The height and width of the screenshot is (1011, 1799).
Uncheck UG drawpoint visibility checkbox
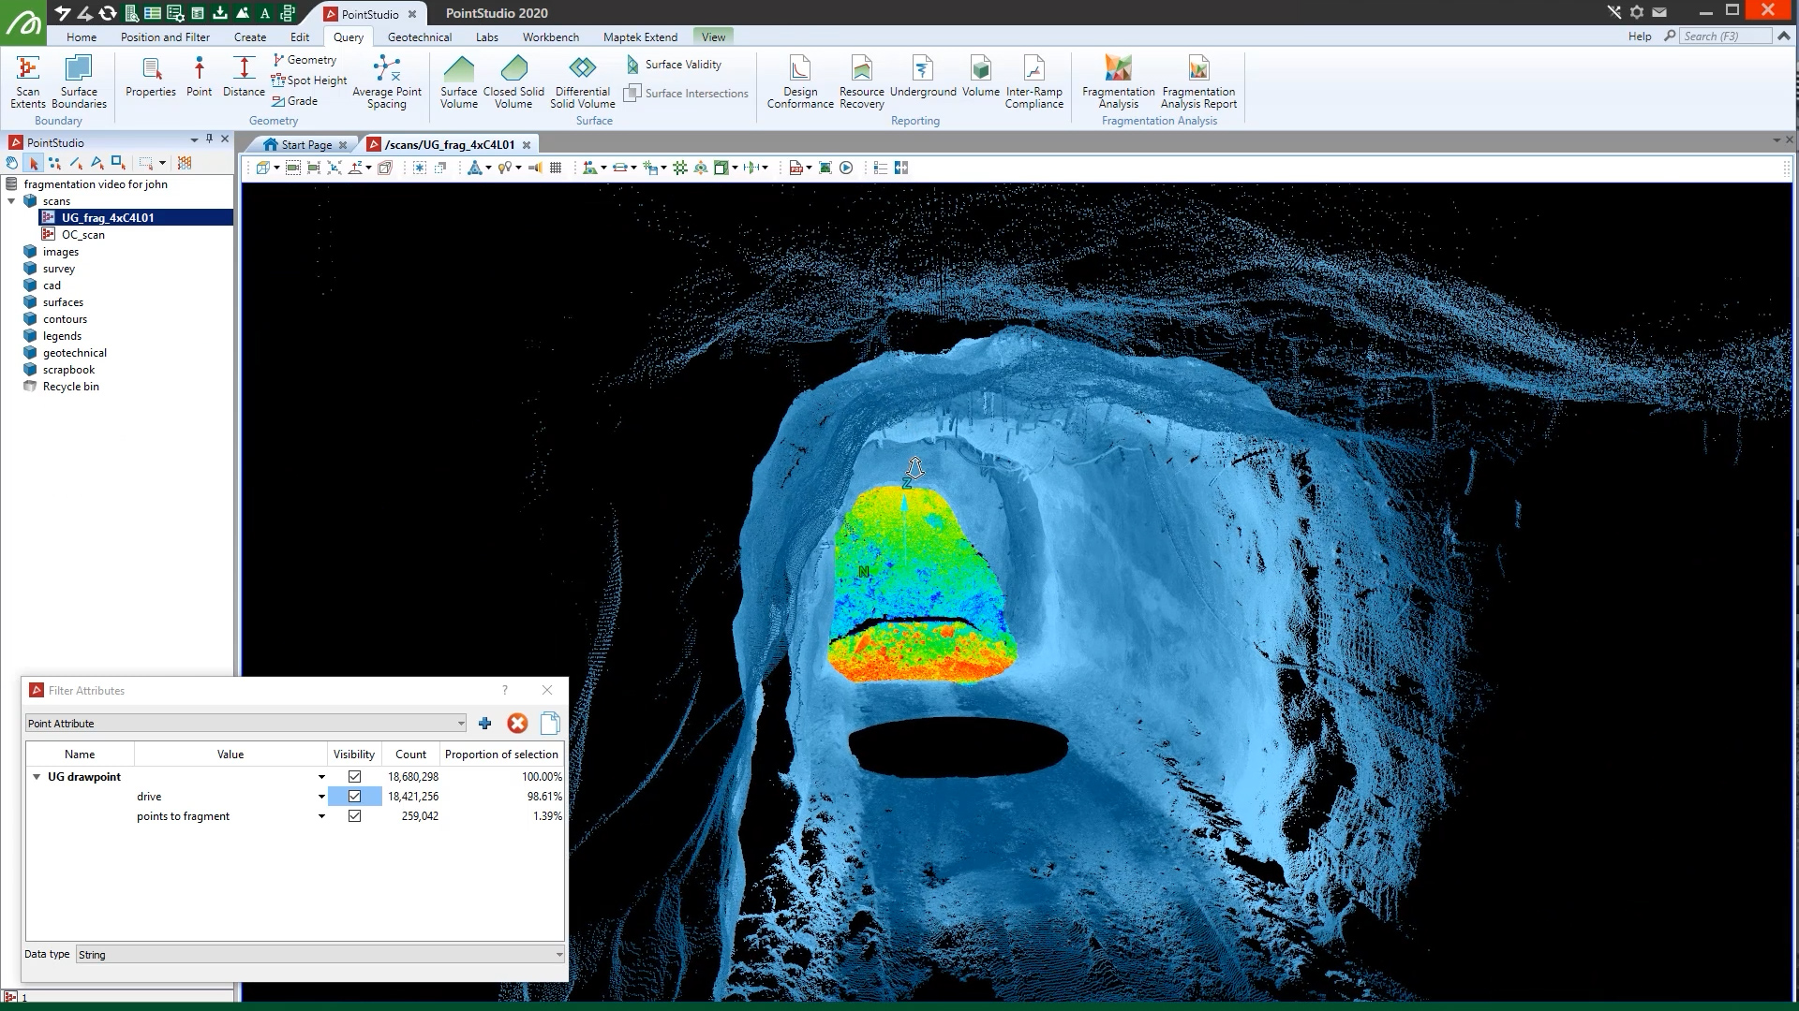(x=354, y=777)
